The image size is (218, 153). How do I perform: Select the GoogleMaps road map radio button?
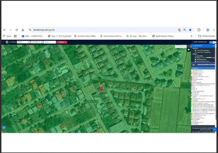click(x=195, y=50)
